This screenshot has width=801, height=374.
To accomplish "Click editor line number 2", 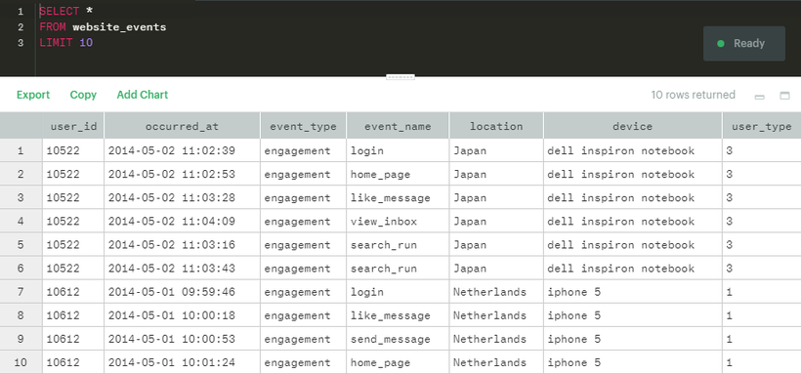I will pyautogui.click(x=21, y=27).
